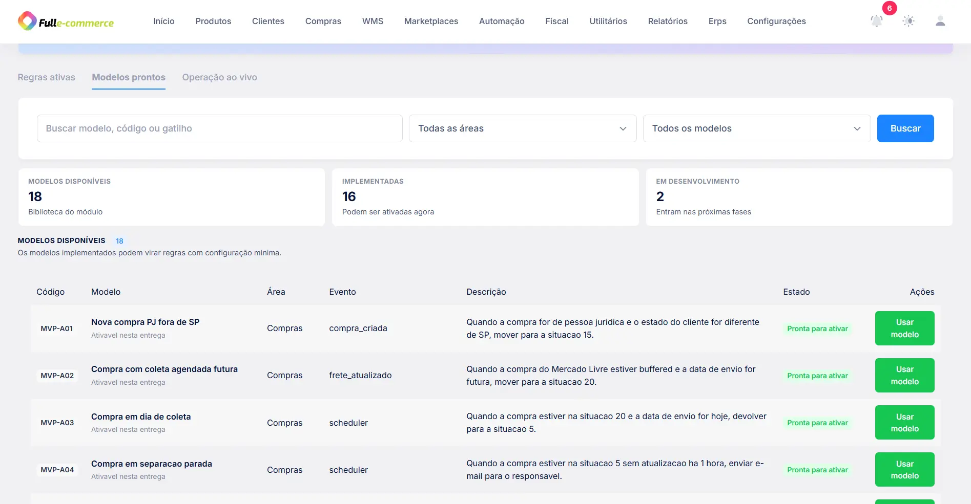The width and height of the screenshot is (971, 504).
Task: Open the Produtos menu
Action: point(213,21)
